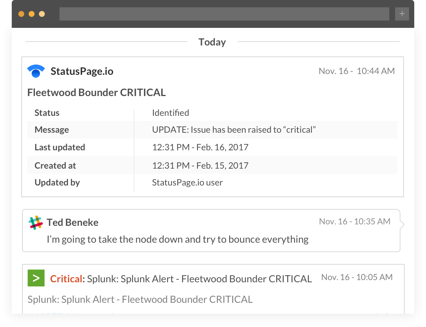Image resolution: width=426 pixels, height=327 pixels.
Task: Open the StatusPage.io source title
Action: [x=82, y=71]
